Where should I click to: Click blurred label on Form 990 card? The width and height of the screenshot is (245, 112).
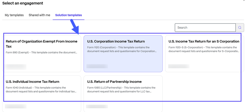pos(15,67)
